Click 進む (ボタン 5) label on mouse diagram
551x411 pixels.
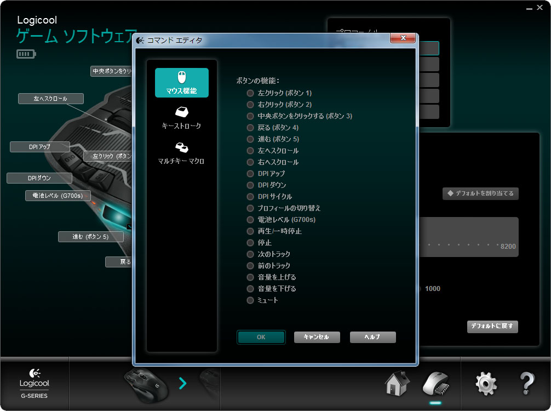[91, 237]
